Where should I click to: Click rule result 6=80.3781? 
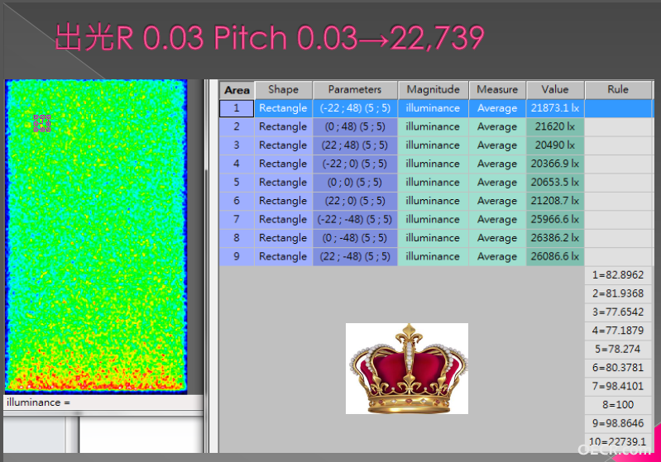pyautogui.click(x=618, y=368)
